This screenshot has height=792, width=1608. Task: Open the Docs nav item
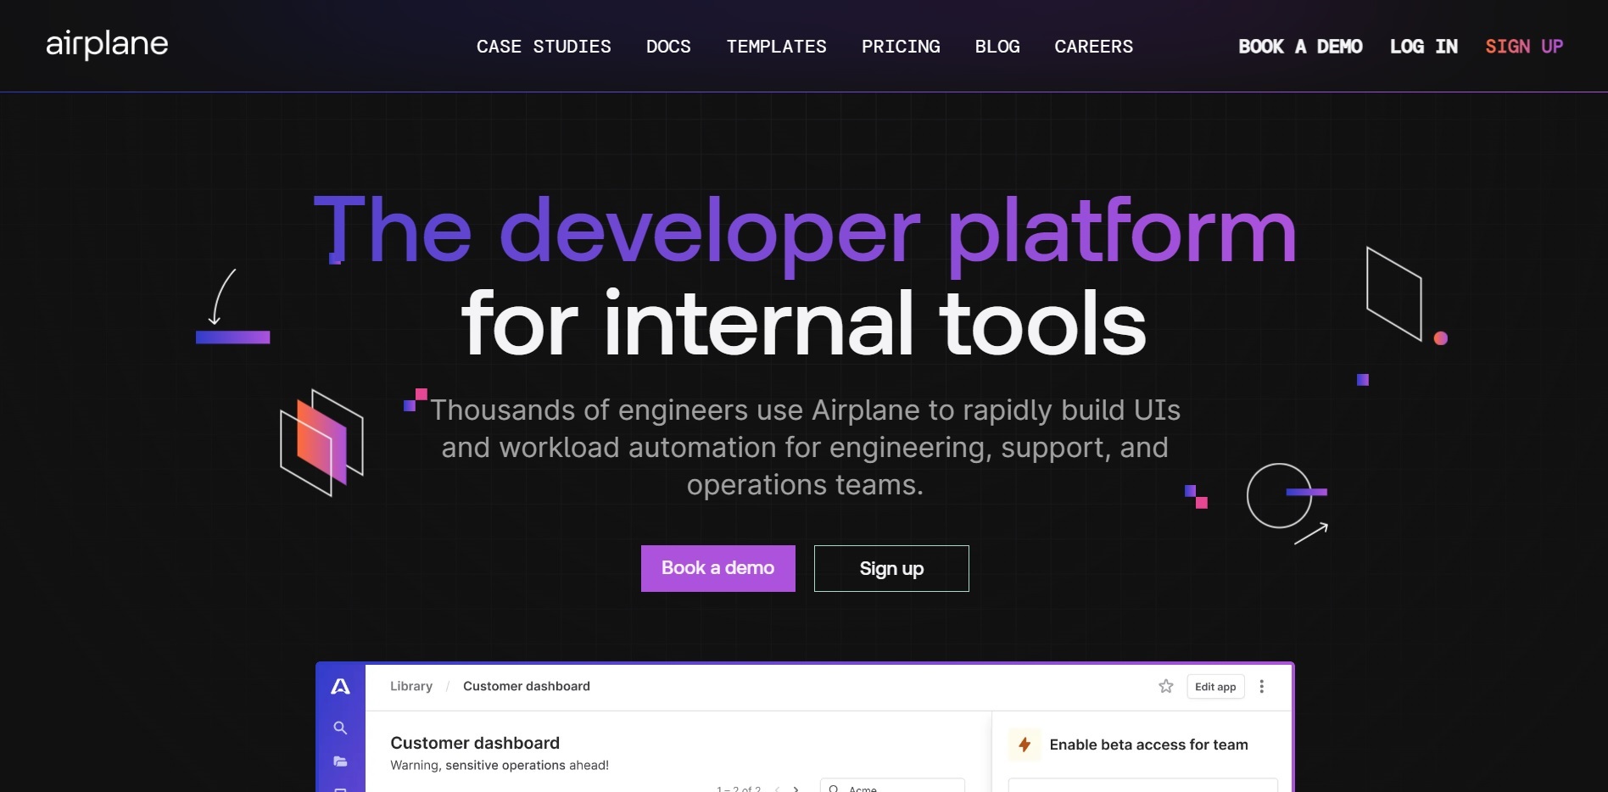click(668, 47)
